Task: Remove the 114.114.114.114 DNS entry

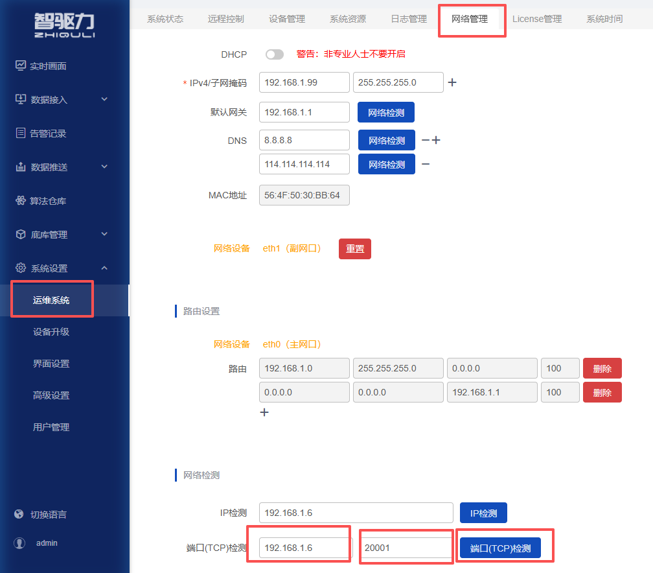Action: tap(426, 164)
